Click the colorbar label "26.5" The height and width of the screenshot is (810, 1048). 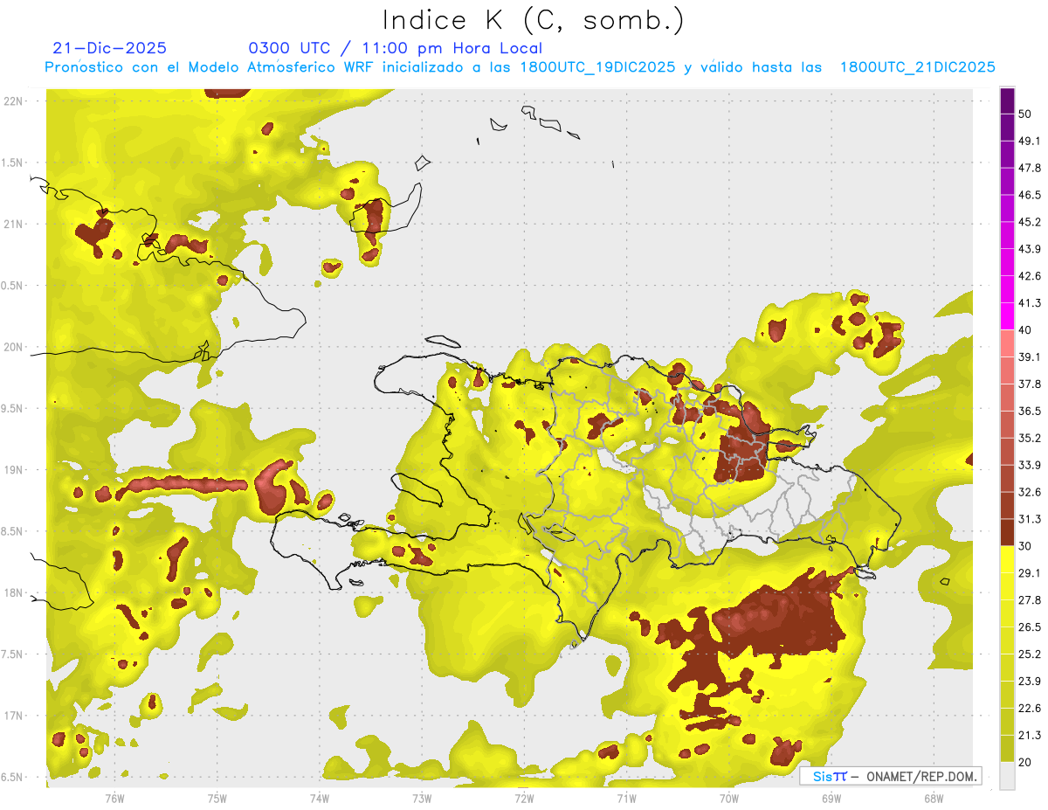(1030, 627)
